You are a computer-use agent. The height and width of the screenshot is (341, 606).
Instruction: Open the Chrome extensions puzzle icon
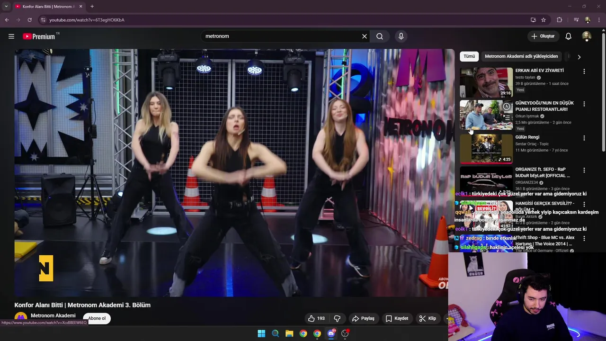point(560,20)
